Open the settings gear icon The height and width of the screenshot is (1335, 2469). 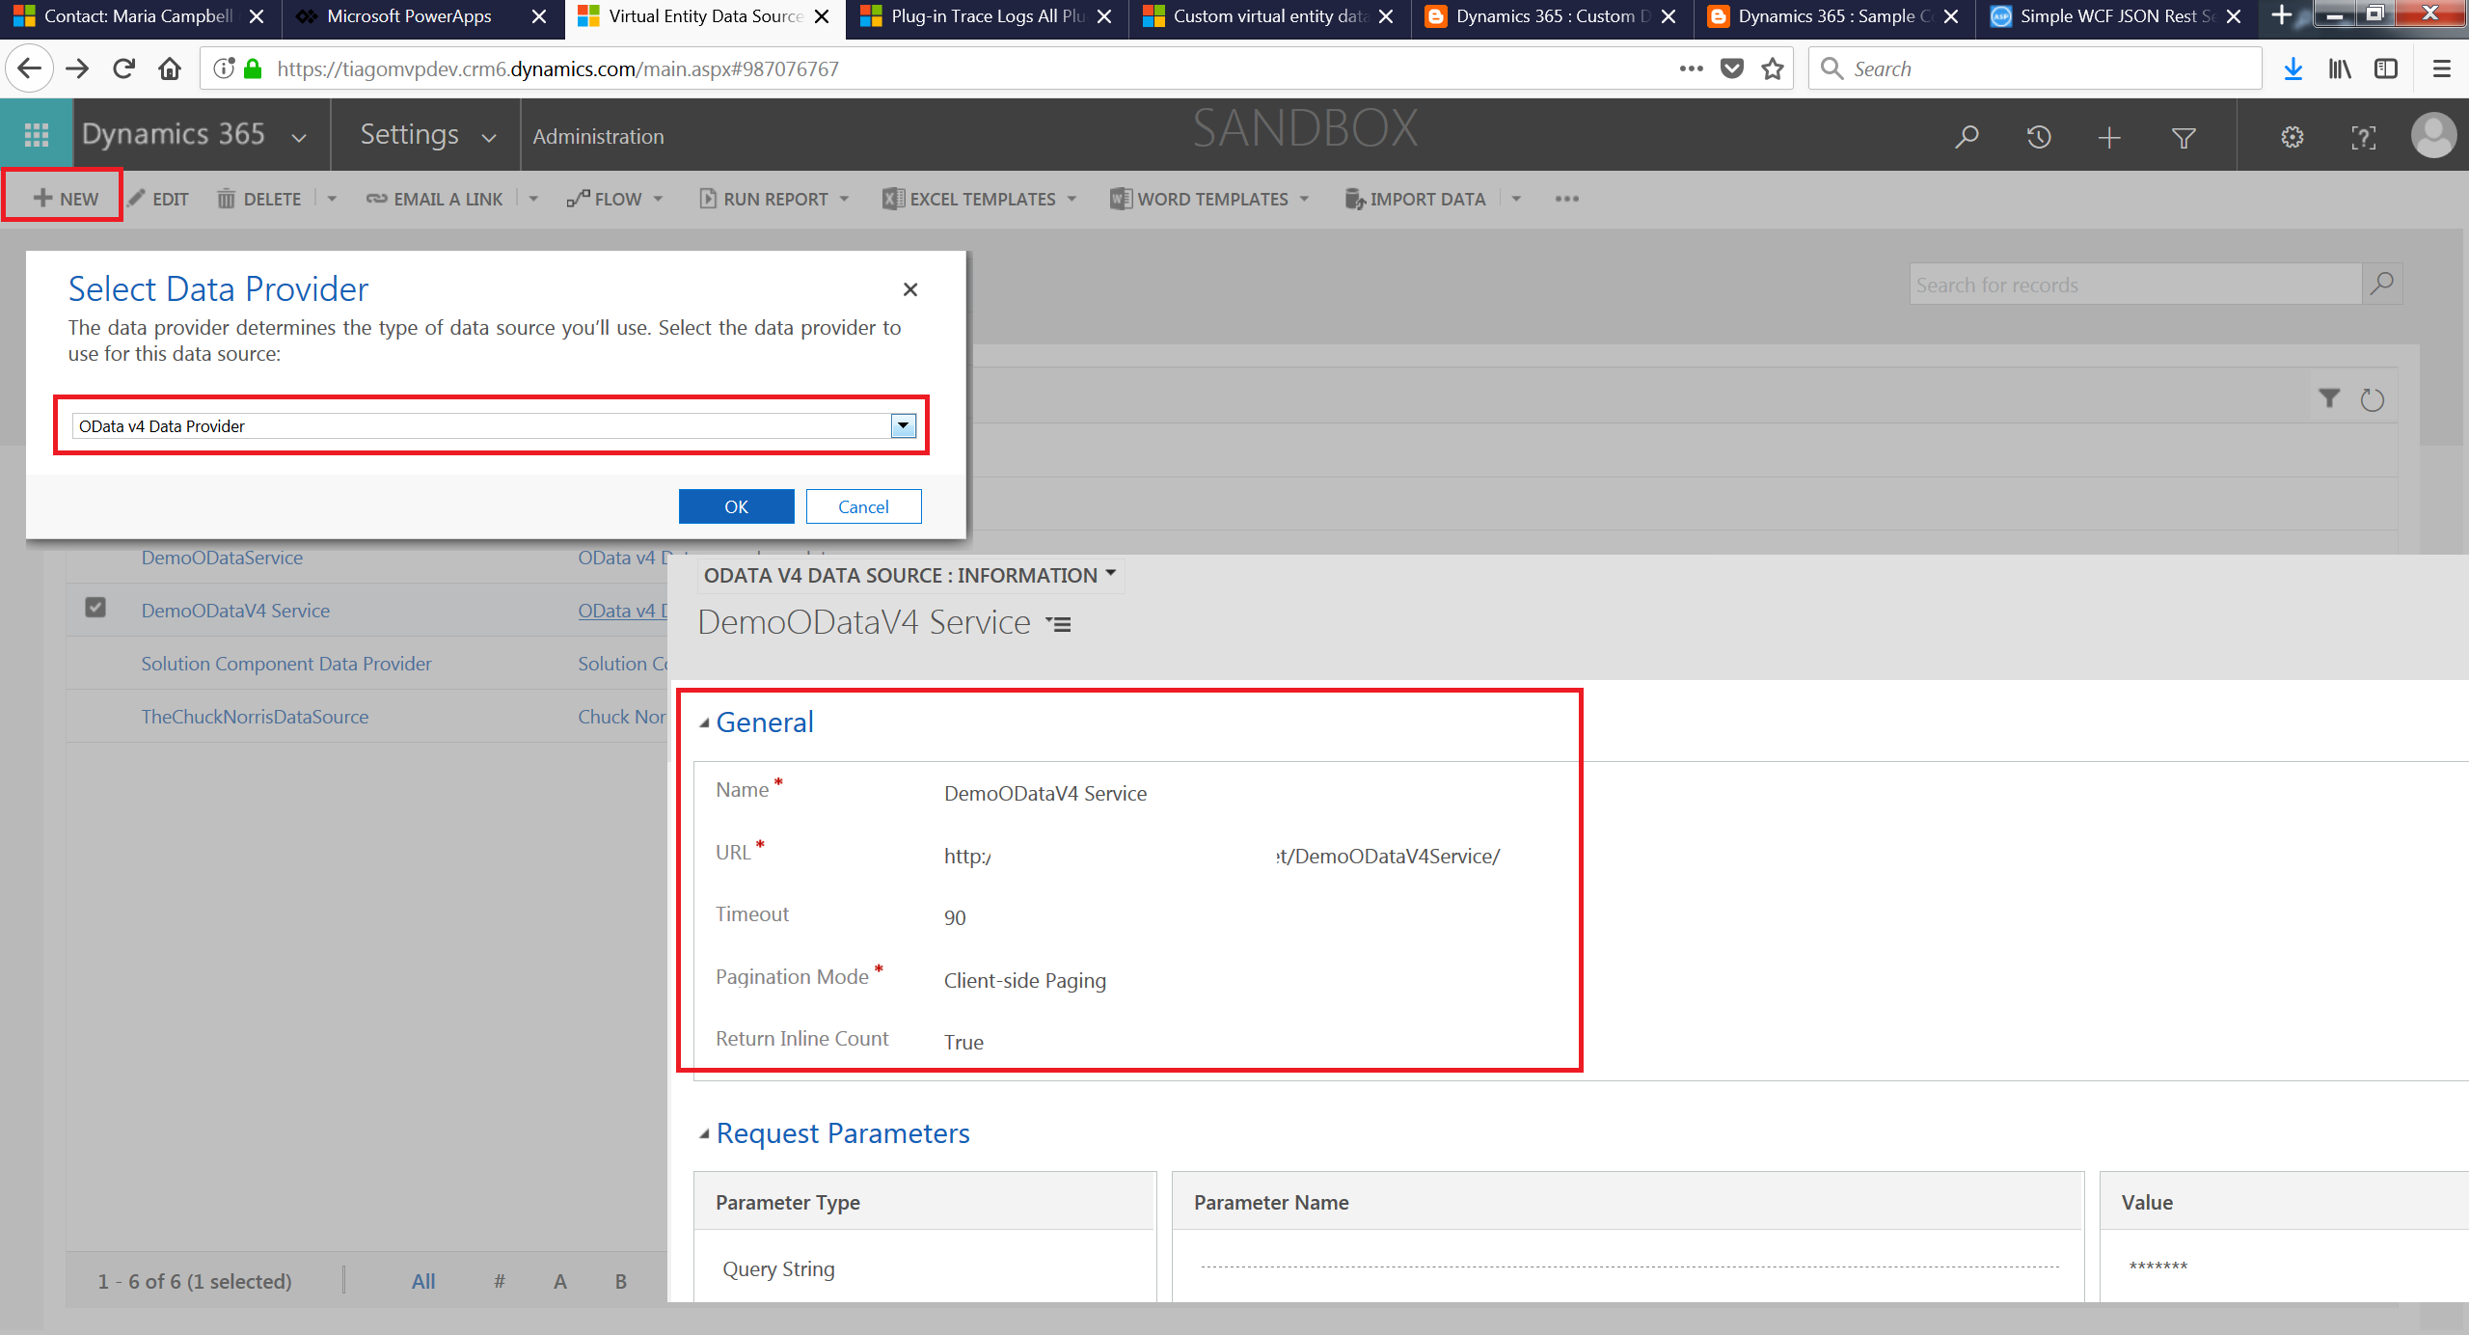pyautogui.click(x=2293, y=137)
